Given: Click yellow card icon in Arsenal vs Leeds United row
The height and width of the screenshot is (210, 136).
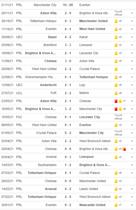Looking at the screenshot, I should click(x=116, y=189).
